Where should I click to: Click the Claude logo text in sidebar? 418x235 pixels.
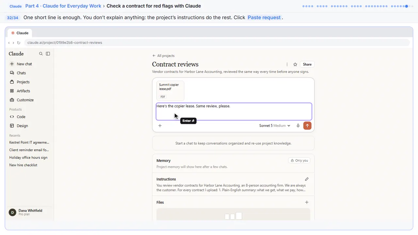pos(16,54)
